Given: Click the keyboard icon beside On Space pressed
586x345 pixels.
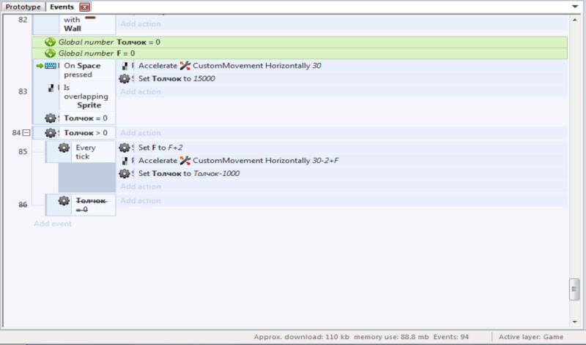Looking at the screenshot, I should (x=51, y=66).
